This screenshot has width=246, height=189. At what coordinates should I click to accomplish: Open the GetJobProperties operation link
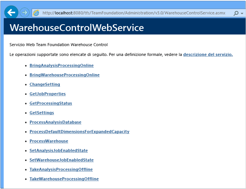tap(48, 94)
